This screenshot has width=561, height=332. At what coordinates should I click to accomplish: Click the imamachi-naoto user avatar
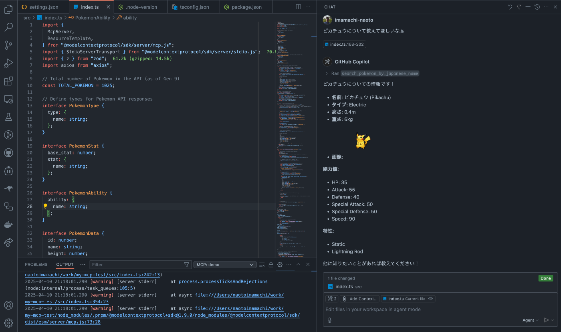coord(327,20)
